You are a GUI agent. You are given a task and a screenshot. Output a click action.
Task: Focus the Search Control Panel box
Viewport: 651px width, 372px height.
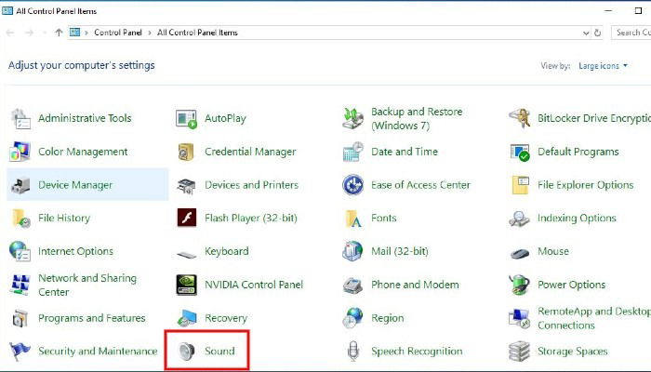pyautogui.click(x=631, y=33)
